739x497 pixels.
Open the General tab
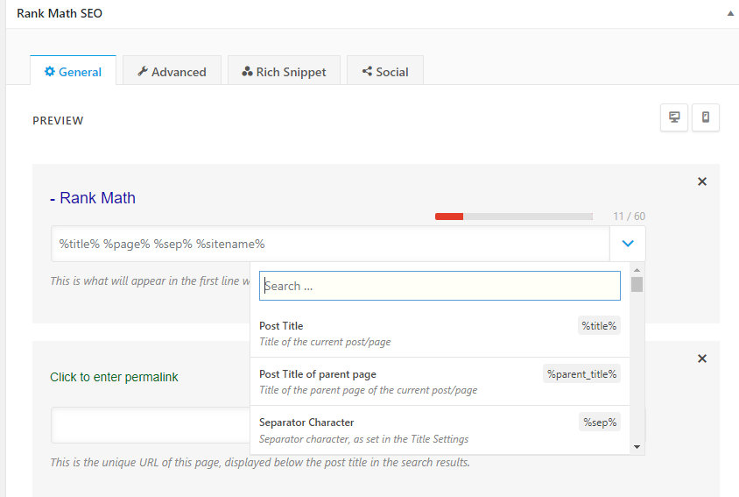[73, 72]
